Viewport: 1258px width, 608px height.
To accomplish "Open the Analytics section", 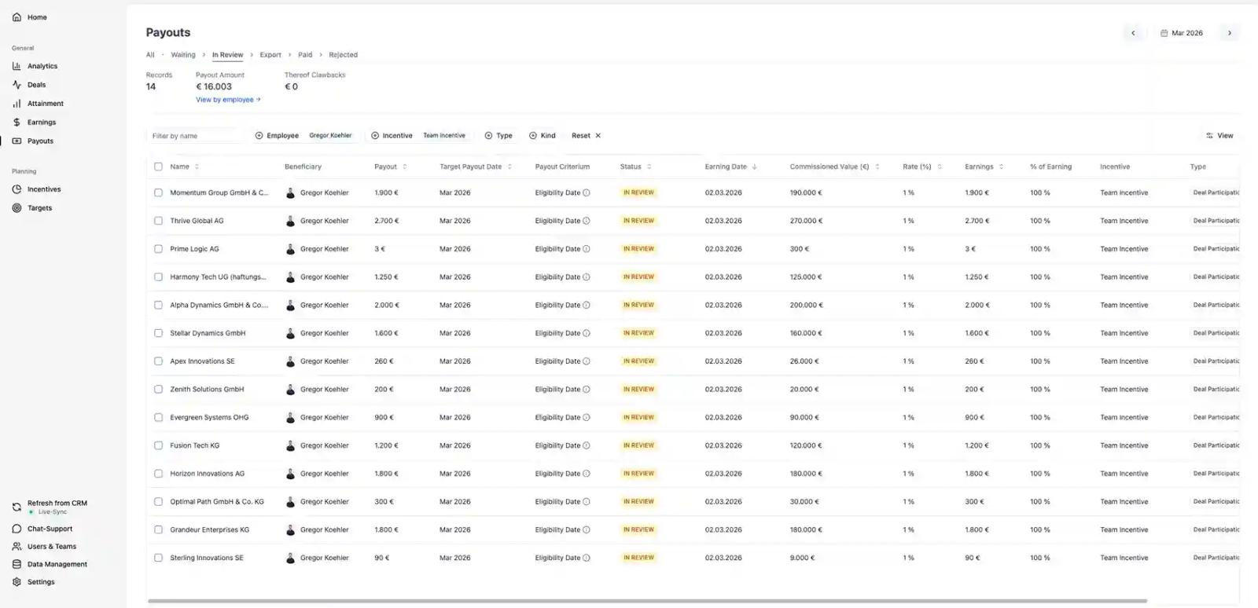I will click(x=35, y=66).
